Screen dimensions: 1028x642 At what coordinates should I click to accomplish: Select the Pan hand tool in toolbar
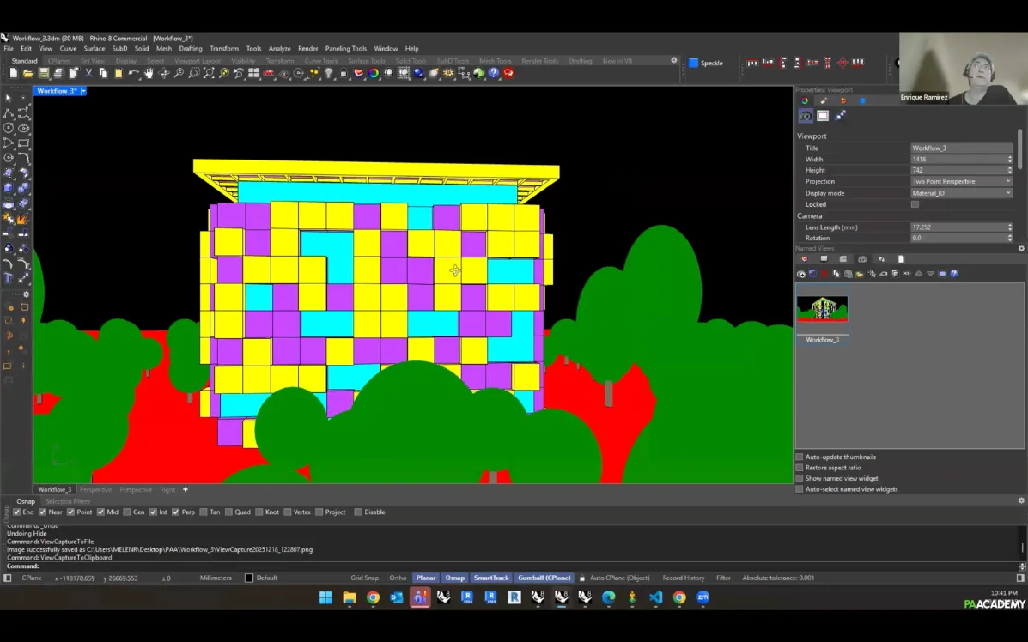coord(149,74)
